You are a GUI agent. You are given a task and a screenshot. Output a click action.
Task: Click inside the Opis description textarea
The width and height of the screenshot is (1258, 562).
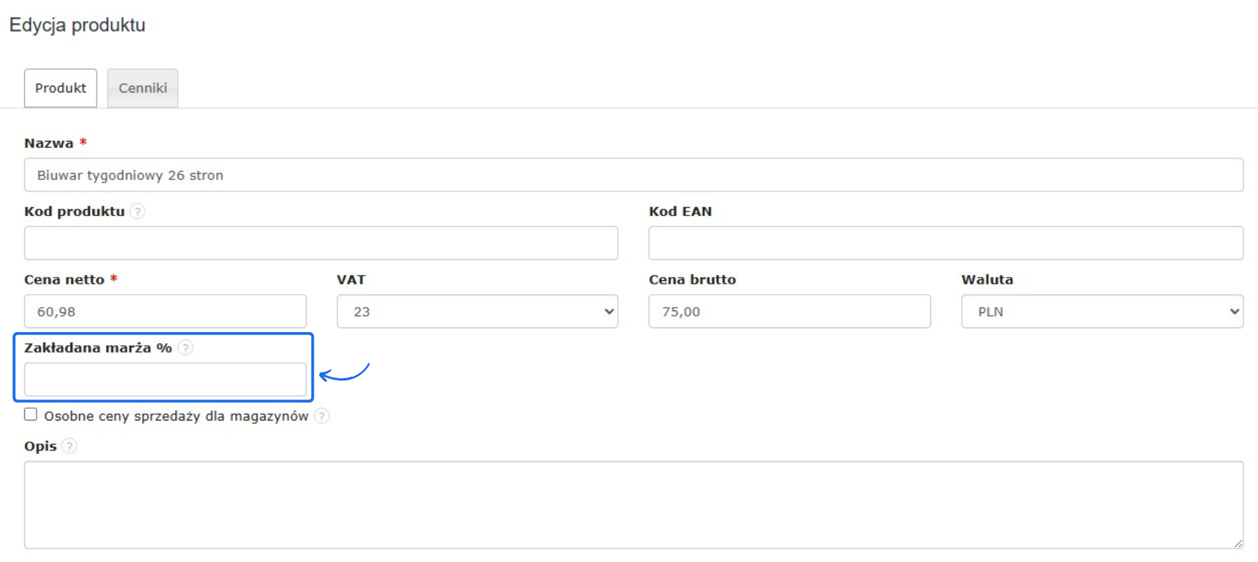pyautogui.click(x=633, y=504)
